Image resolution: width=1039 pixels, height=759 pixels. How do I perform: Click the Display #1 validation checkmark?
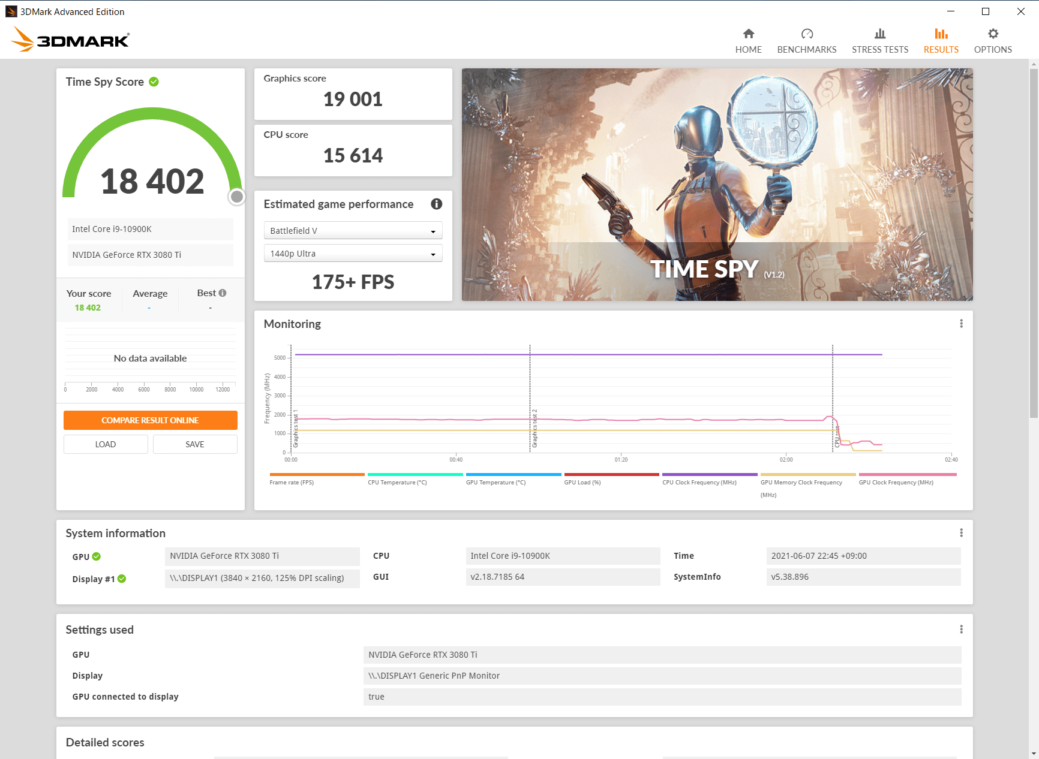122,579
